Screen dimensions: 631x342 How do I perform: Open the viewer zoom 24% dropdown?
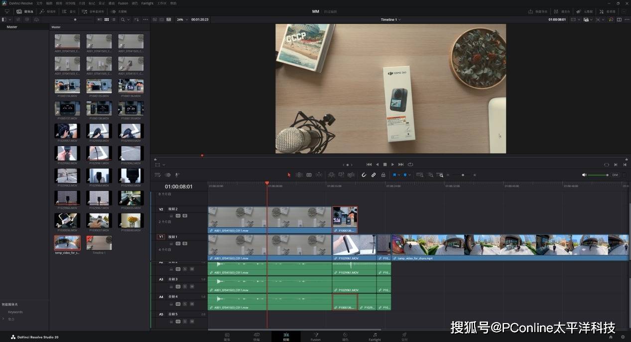(181, 19)
